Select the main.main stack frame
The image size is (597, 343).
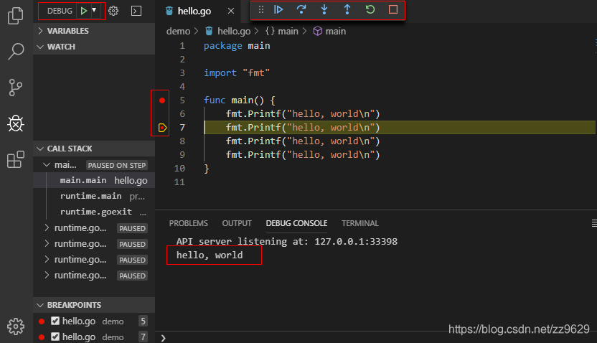coord(94,180)
